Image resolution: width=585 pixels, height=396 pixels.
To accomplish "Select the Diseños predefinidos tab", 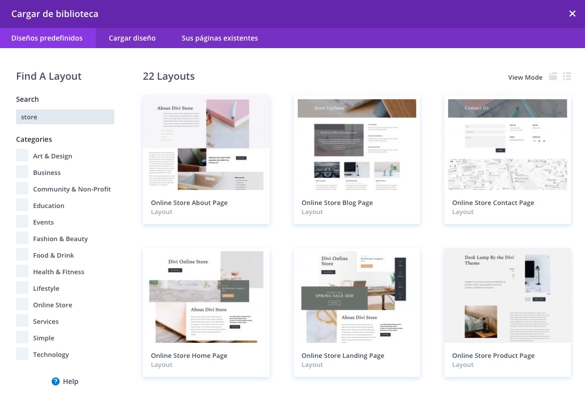I will 47,38.
